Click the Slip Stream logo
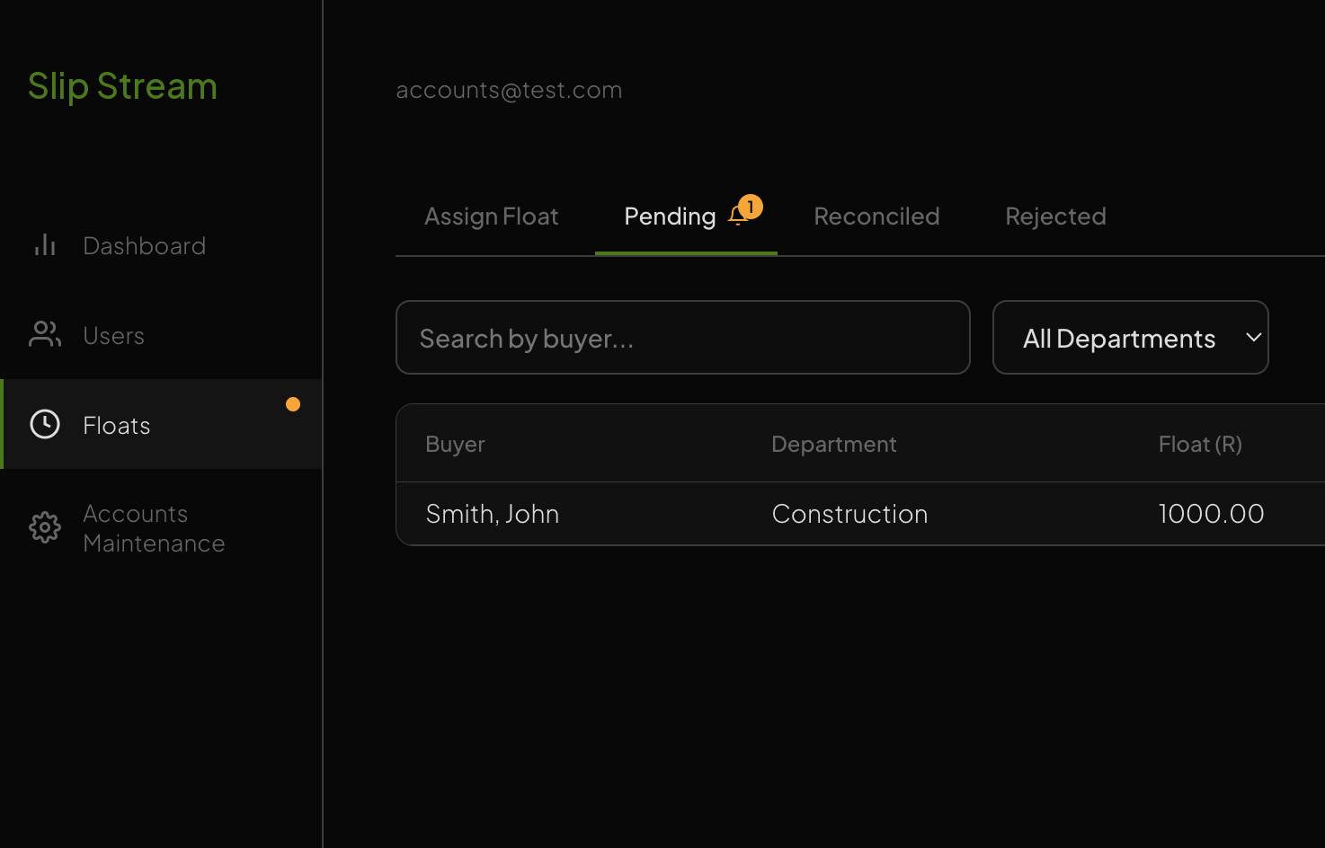 (x=122, y=86)
